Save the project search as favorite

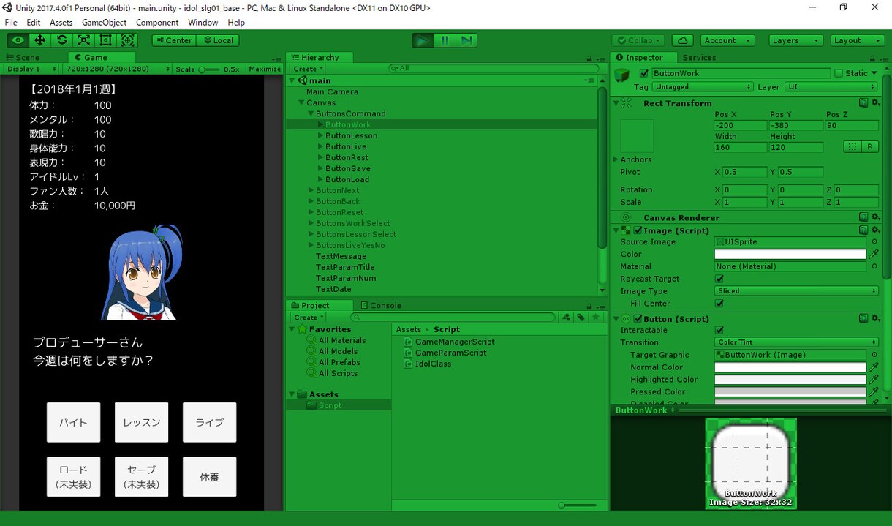tap(596, 318)
